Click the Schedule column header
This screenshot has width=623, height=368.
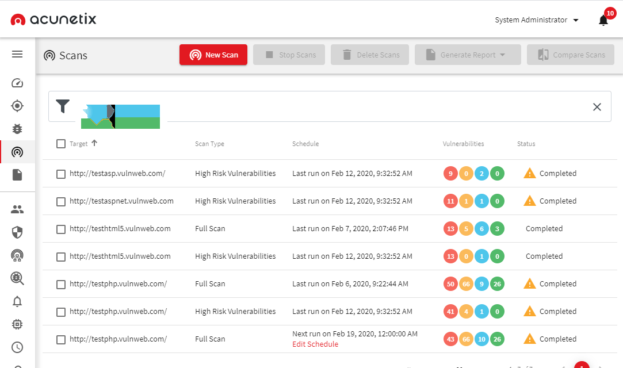click(x=305, y=144)
